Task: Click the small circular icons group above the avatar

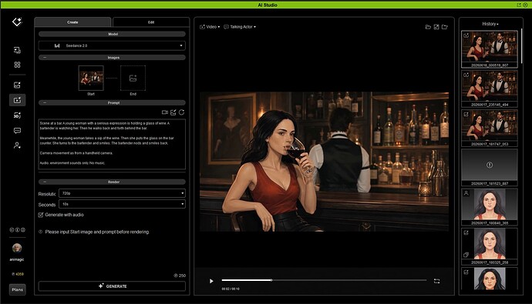Action: point(17,230)
